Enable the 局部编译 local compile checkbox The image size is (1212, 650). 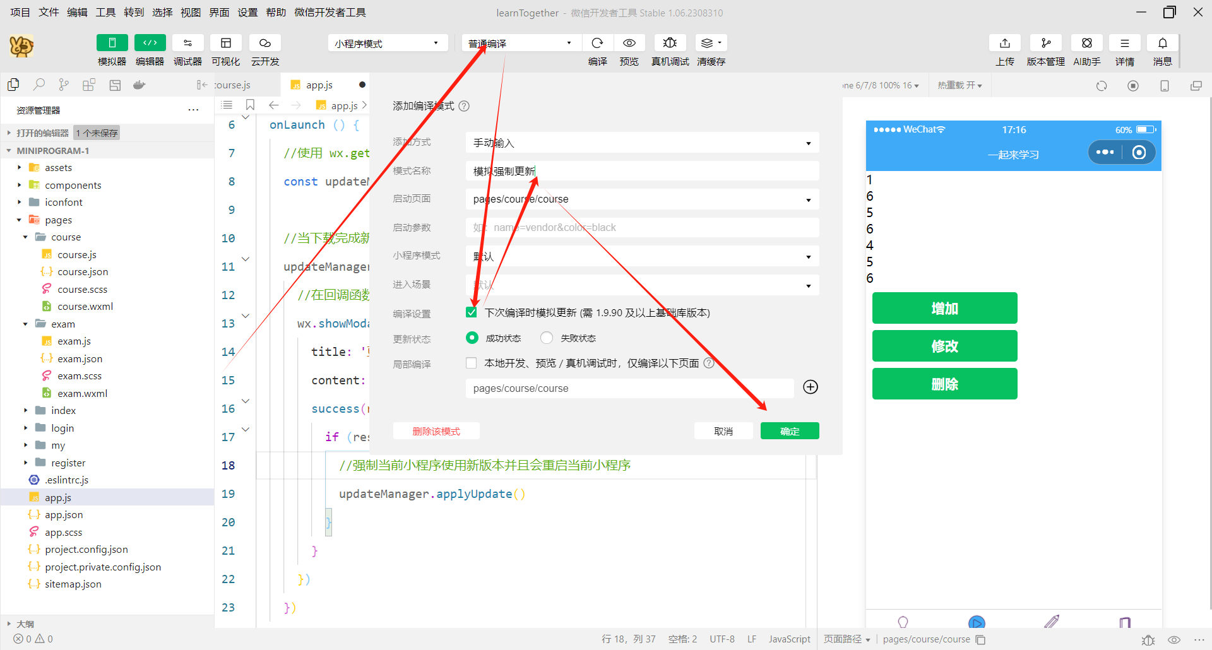(x=472, y=363)
